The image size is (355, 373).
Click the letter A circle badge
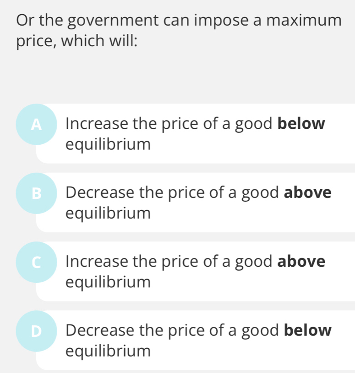point(36,125)
